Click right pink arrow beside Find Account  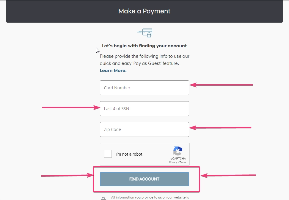pyautogui.click(x=228, y=175)
